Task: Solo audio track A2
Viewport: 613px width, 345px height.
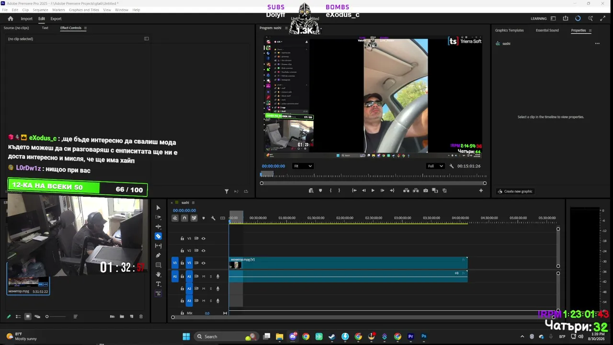Action: coord(211,288)
